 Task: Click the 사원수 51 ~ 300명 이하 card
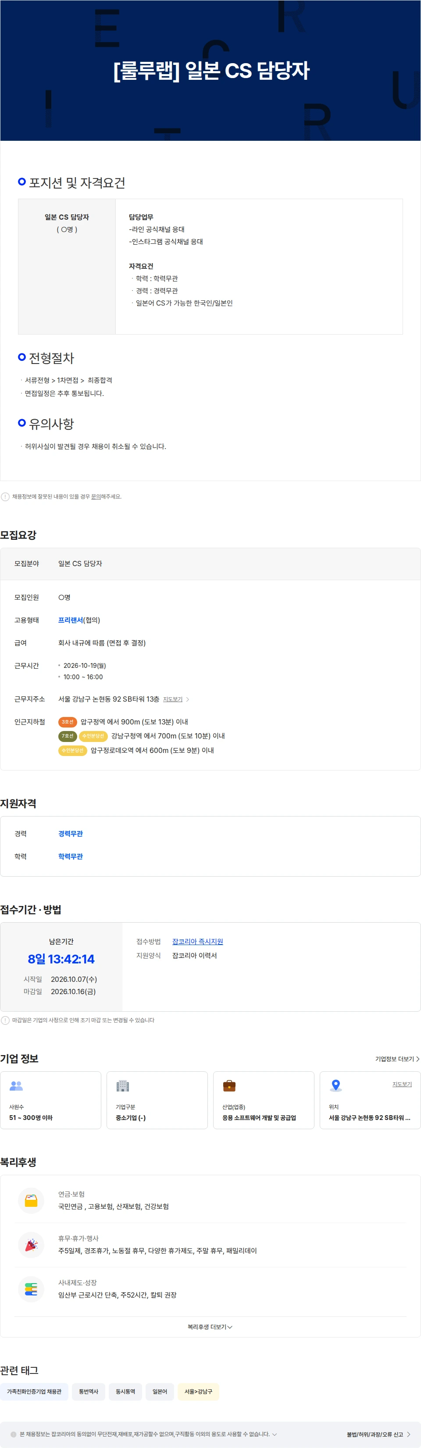pos(50,1100)
